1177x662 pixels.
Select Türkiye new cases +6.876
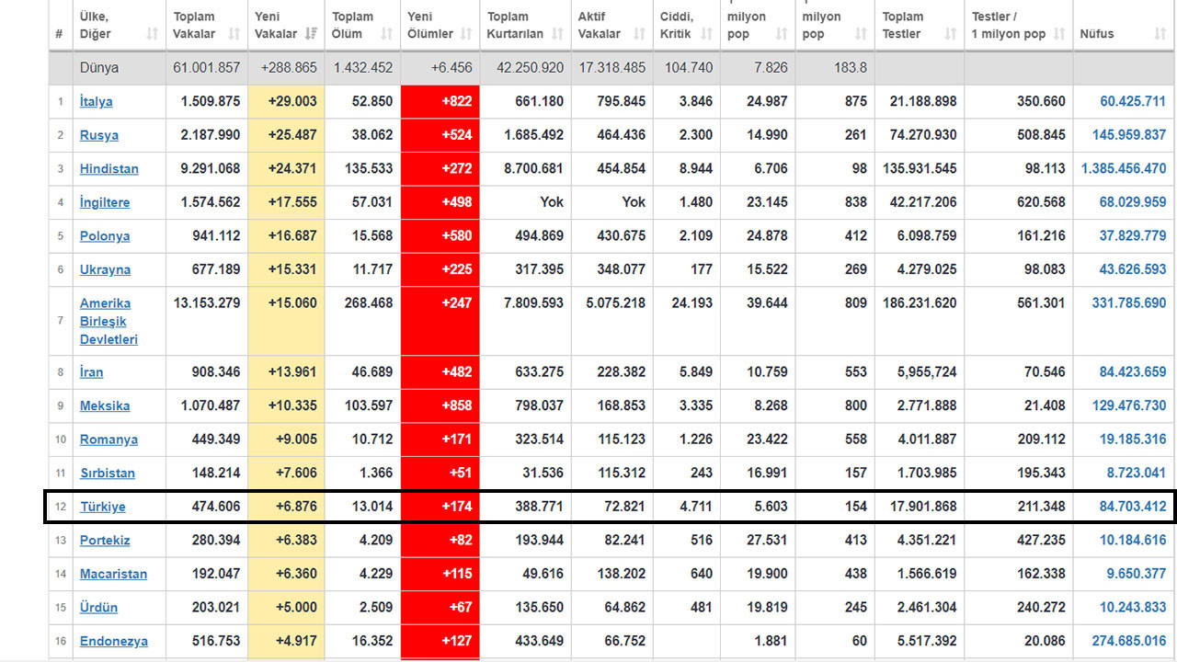pos(296,507)
